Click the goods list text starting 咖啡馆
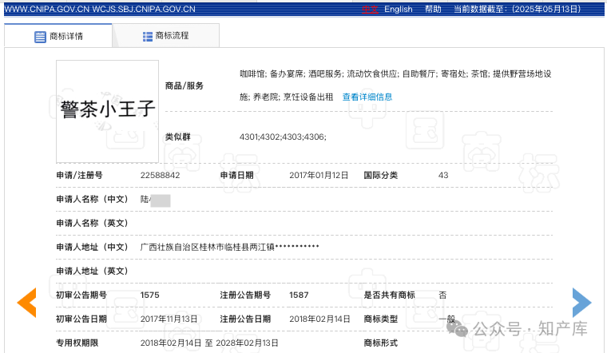Viewport: 607px width, 353px height. click(x=395, y=85)
